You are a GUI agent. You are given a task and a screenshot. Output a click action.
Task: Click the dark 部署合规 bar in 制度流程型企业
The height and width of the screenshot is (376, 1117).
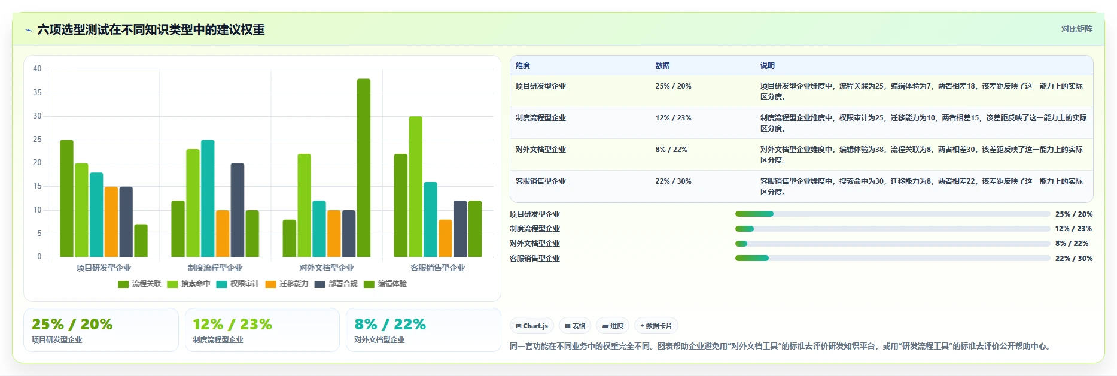click(x=238, y=210)
